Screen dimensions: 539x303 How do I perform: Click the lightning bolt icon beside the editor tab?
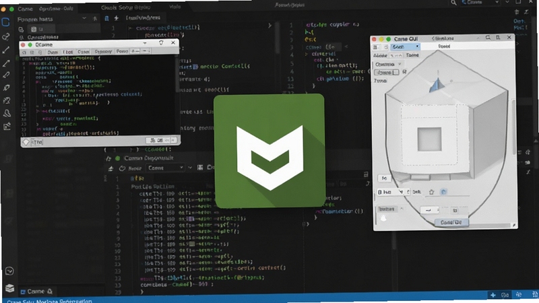click(116, 18)
